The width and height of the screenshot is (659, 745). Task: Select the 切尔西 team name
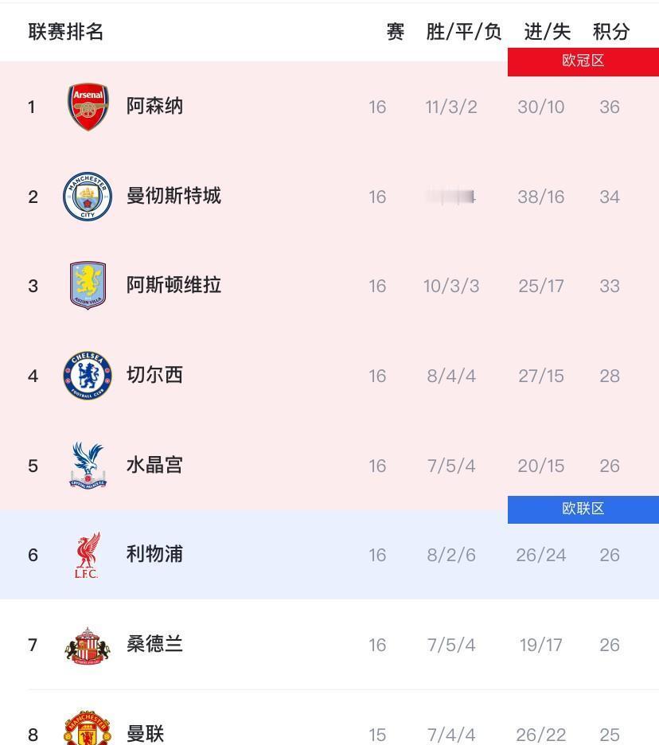(x=154, y=375)
